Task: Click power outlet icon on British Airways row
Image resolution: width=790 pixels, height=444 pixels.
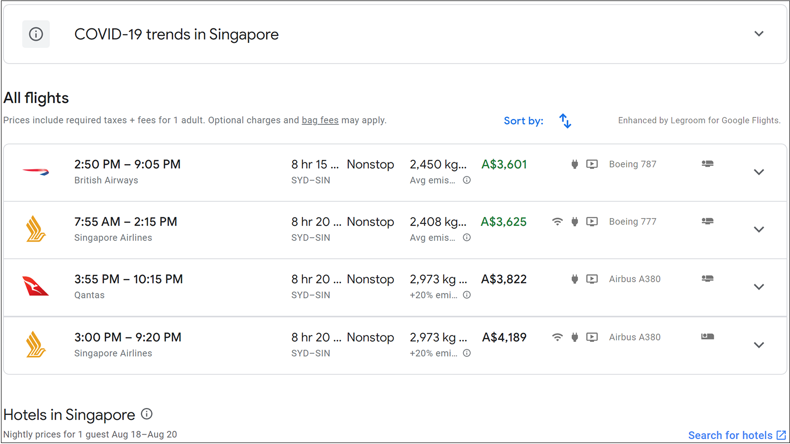Action: coord(575,164)
